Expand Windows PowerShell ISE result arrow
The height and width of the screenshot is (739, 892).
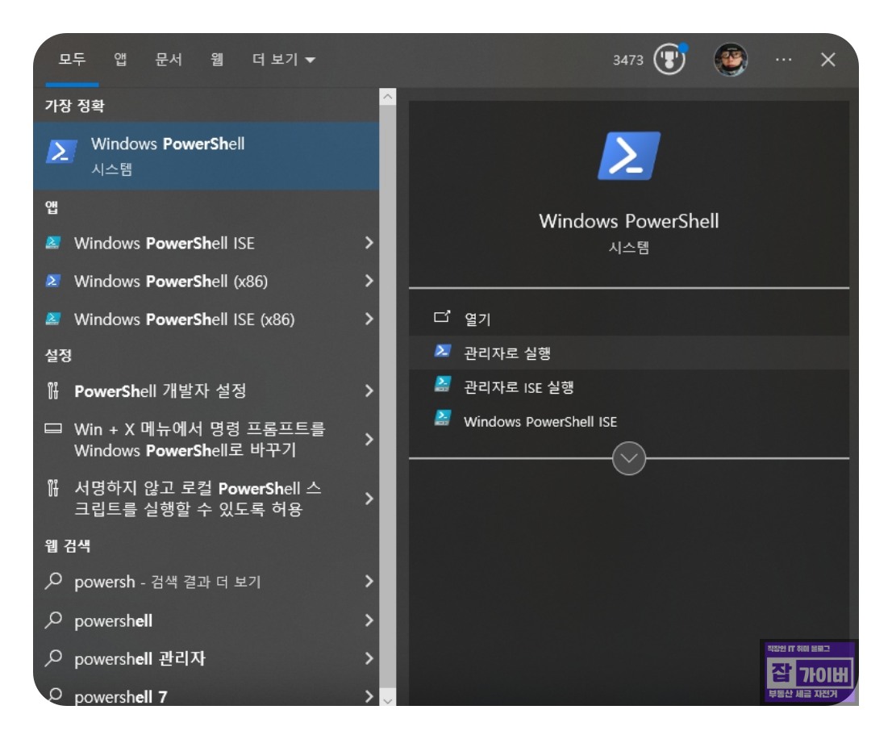[369, 243]
